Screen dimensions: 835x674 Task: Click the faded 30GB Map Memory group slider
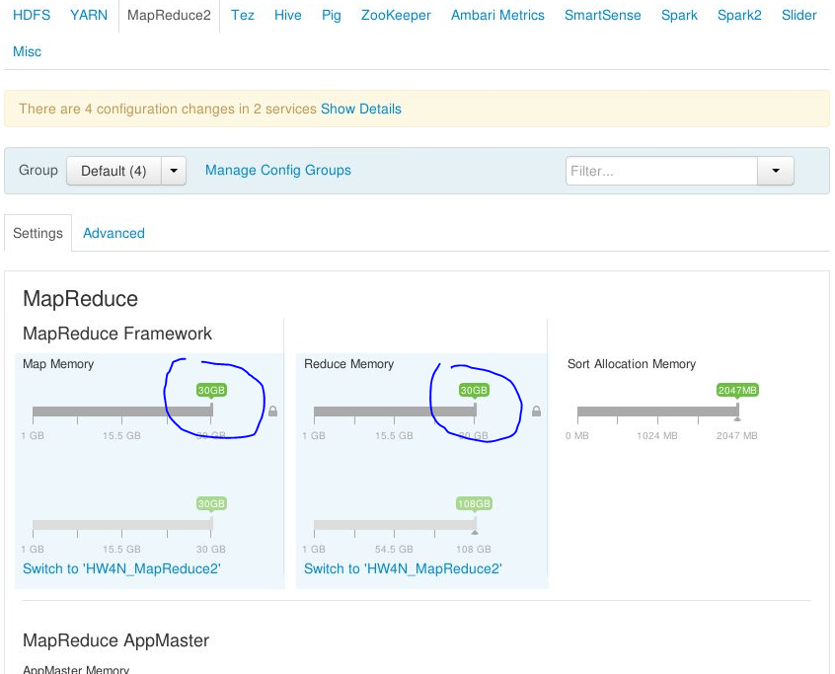pyautogui.click(x=122, y=525)
